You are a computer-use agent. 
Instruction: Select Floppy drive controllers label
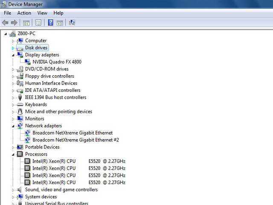point(49,76)
